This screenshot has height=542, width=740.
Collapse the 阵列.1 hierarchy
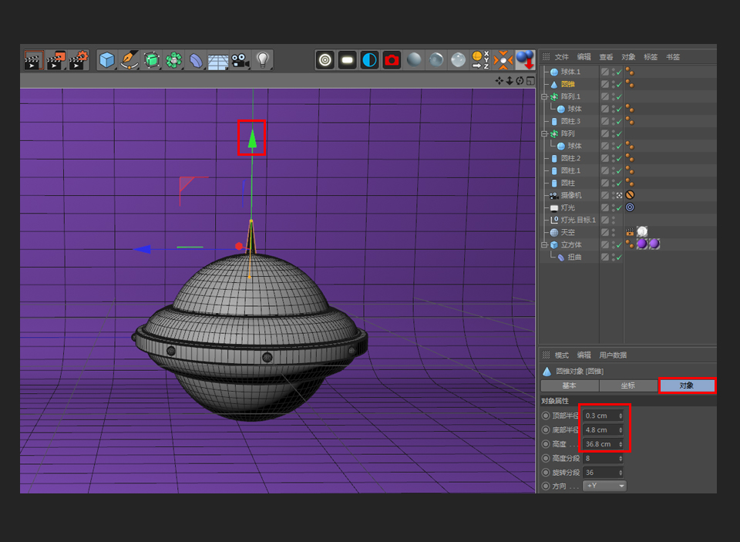click(543, 96)
